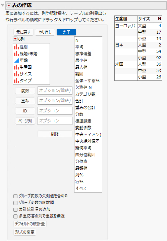The image size is (167, 241).
Task: Select 平均 in the statistics list
Action: point(79,47)
